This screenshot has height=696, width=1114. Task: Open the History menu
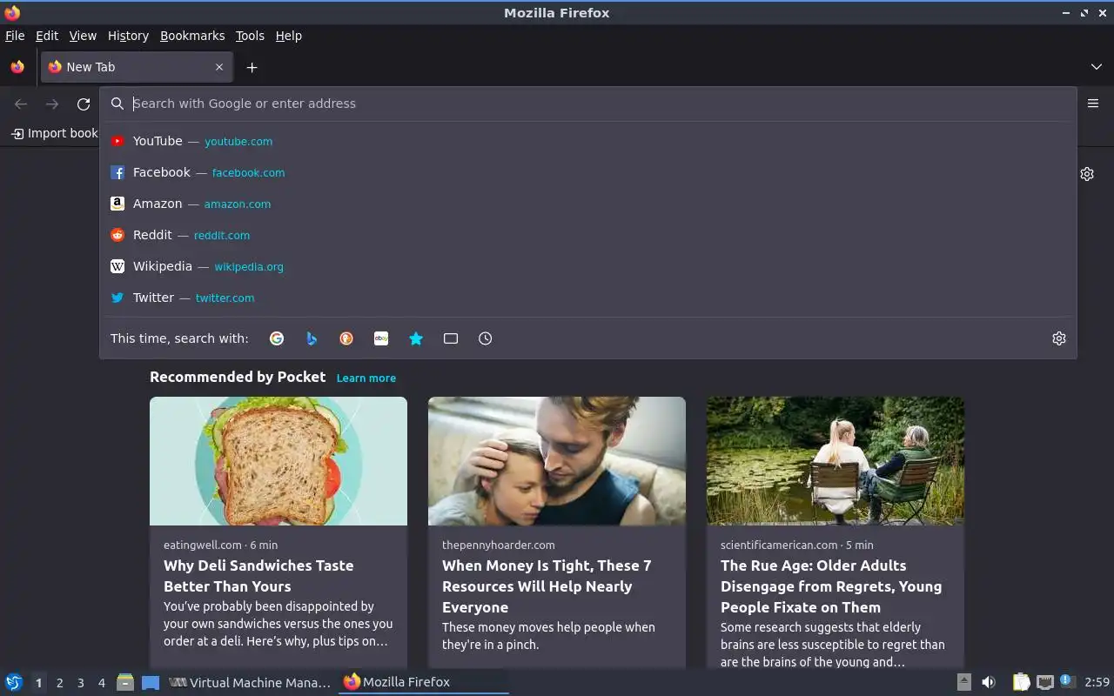(x=128, y=36)
